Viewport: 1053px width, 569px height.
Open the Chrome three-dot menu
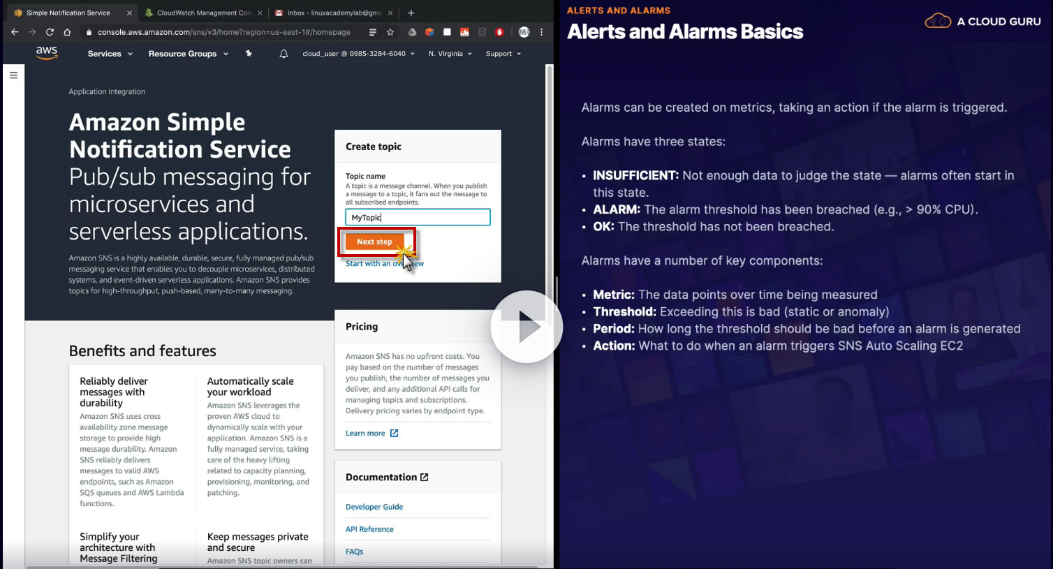541,32
